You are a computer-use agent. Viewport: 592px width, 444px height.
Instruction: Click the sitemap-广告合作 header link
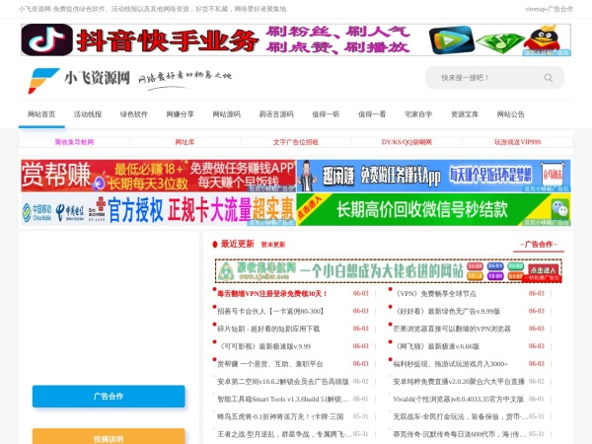pyautogui.click(x=549, y=9)
